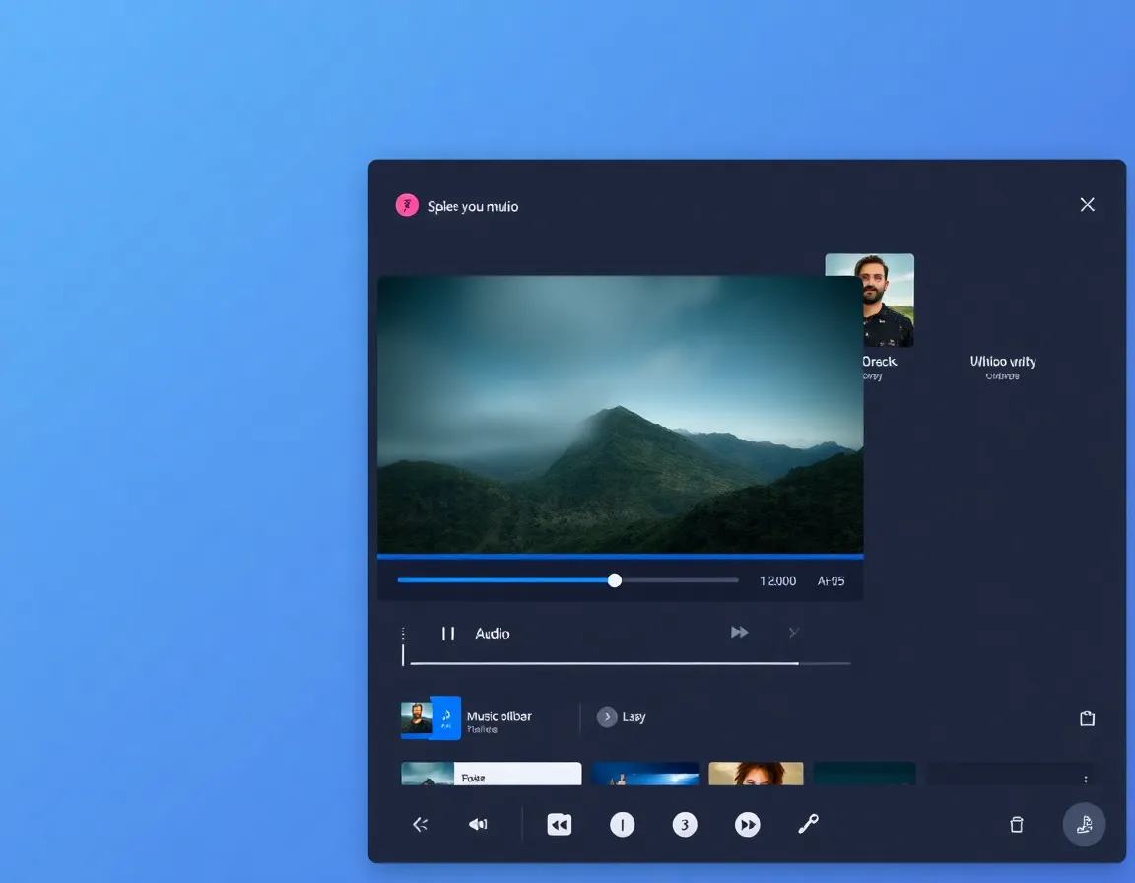1135x883 pixels.
Task: Open the dotted handle left of Audio pause
Action: 403,634
